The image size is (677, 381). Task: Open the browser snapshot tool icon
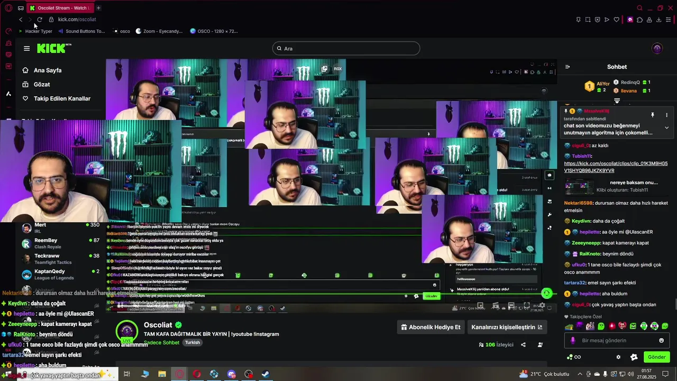[588, 20]
